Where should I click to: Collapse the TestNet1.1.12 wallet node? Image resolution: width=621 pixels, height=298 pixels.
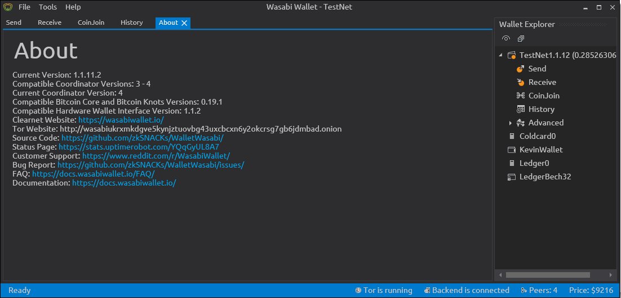(x=500, y=55)
